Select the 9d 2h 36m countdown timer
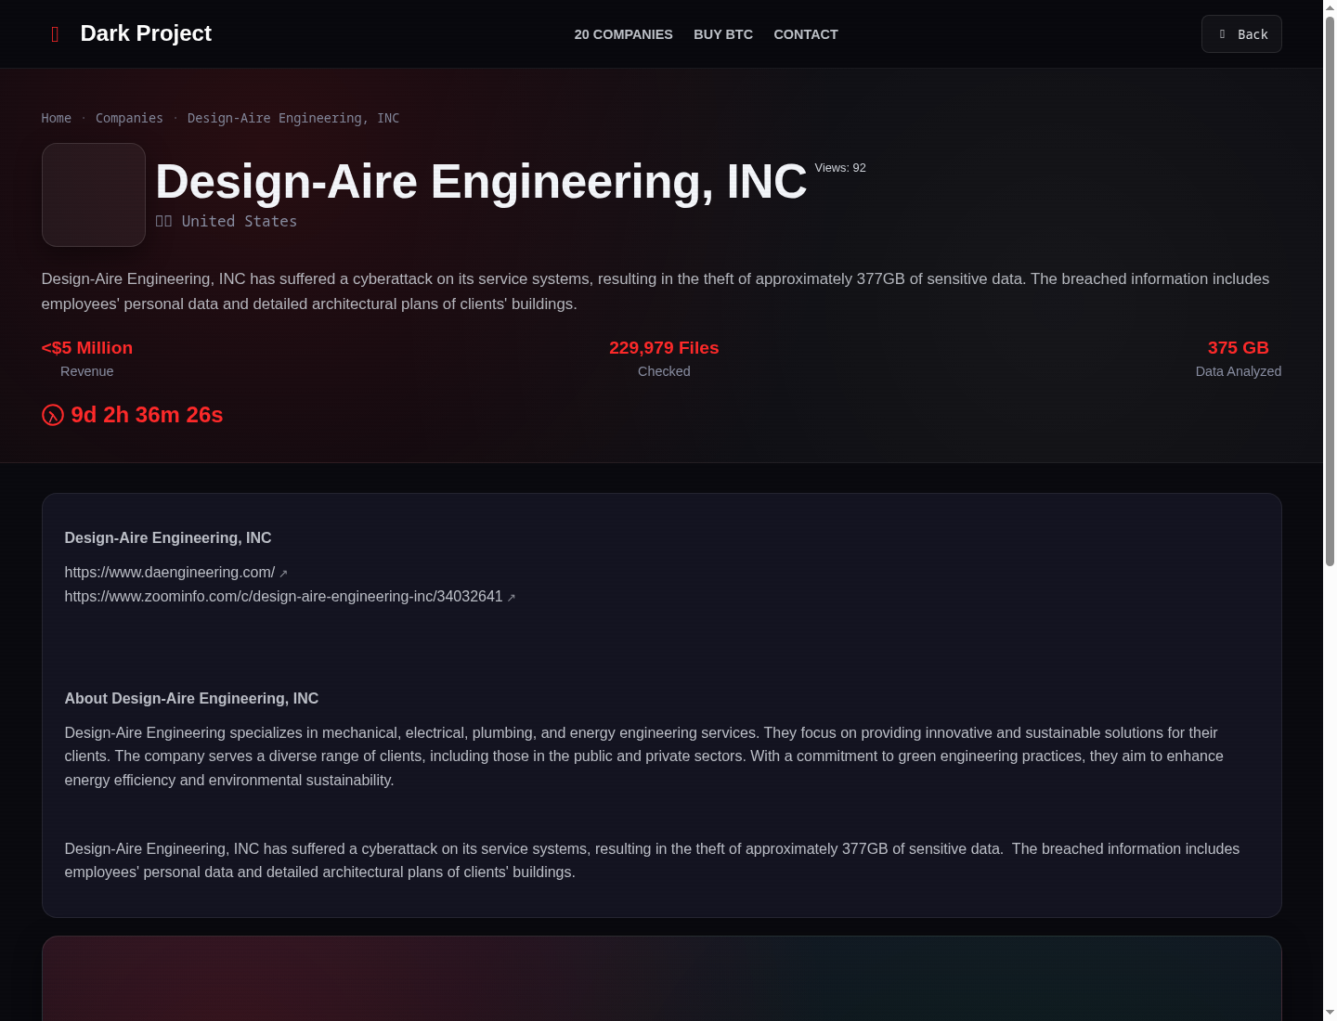 pos(147,415)
